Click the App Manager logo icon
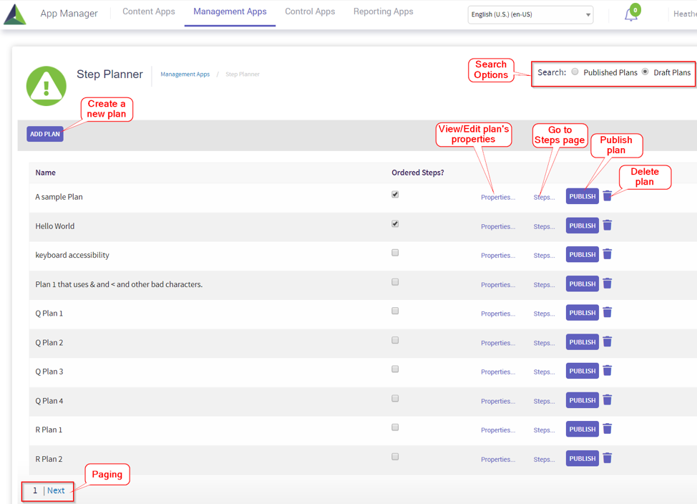The height and width of the screenshot is (504, 697). (15, 14)
